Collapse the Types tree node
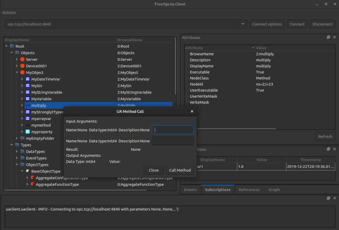The image size is (339, 230). [x=12, y=145]
